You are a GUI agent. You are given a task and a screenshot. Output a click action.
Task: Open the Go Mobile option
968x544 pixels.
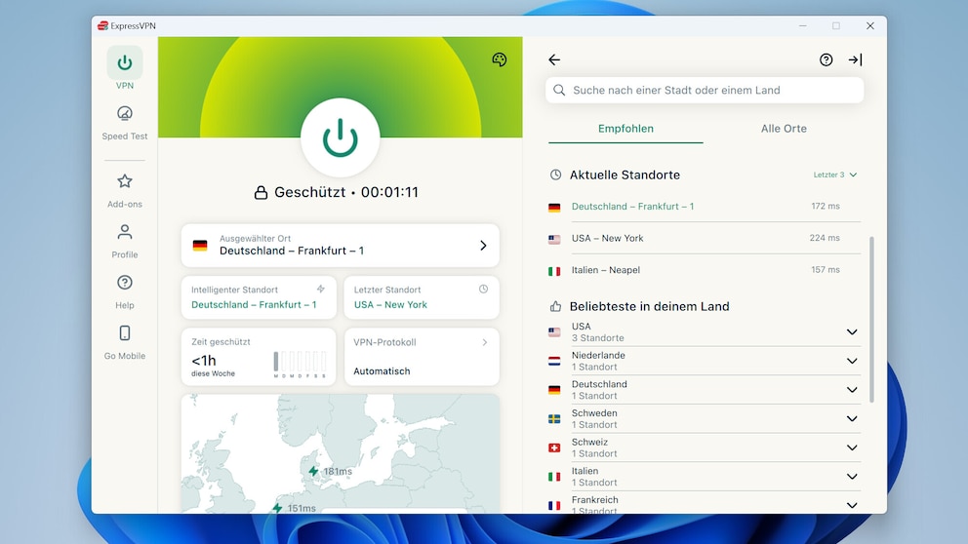[125, 342]
